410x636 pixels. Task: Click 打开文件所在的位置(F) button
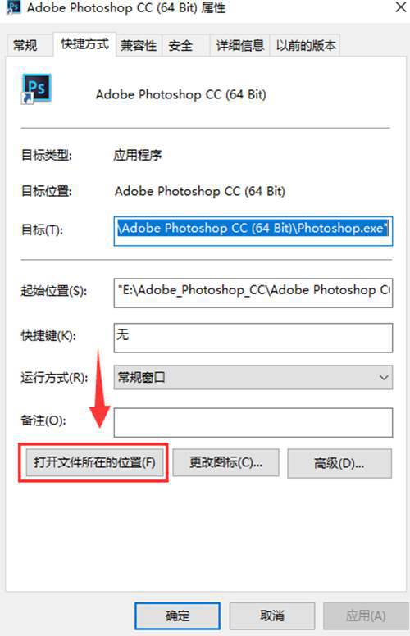tap(94, 462)
